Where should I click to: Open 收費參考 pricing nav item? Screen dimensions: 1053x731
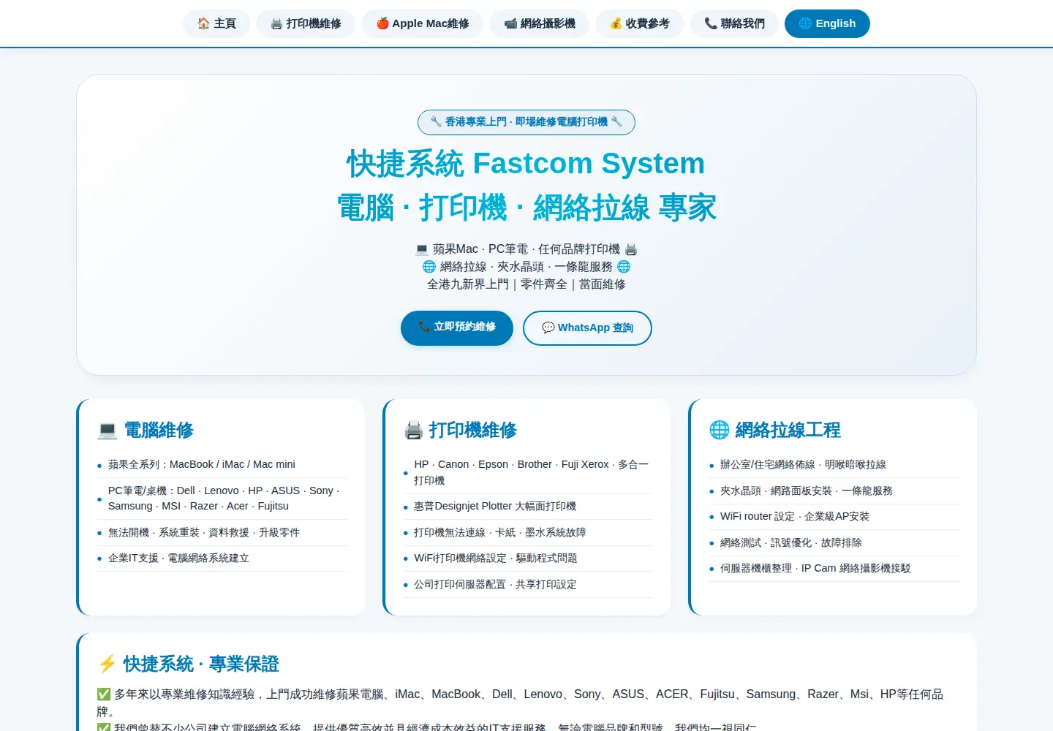[640, 23]
